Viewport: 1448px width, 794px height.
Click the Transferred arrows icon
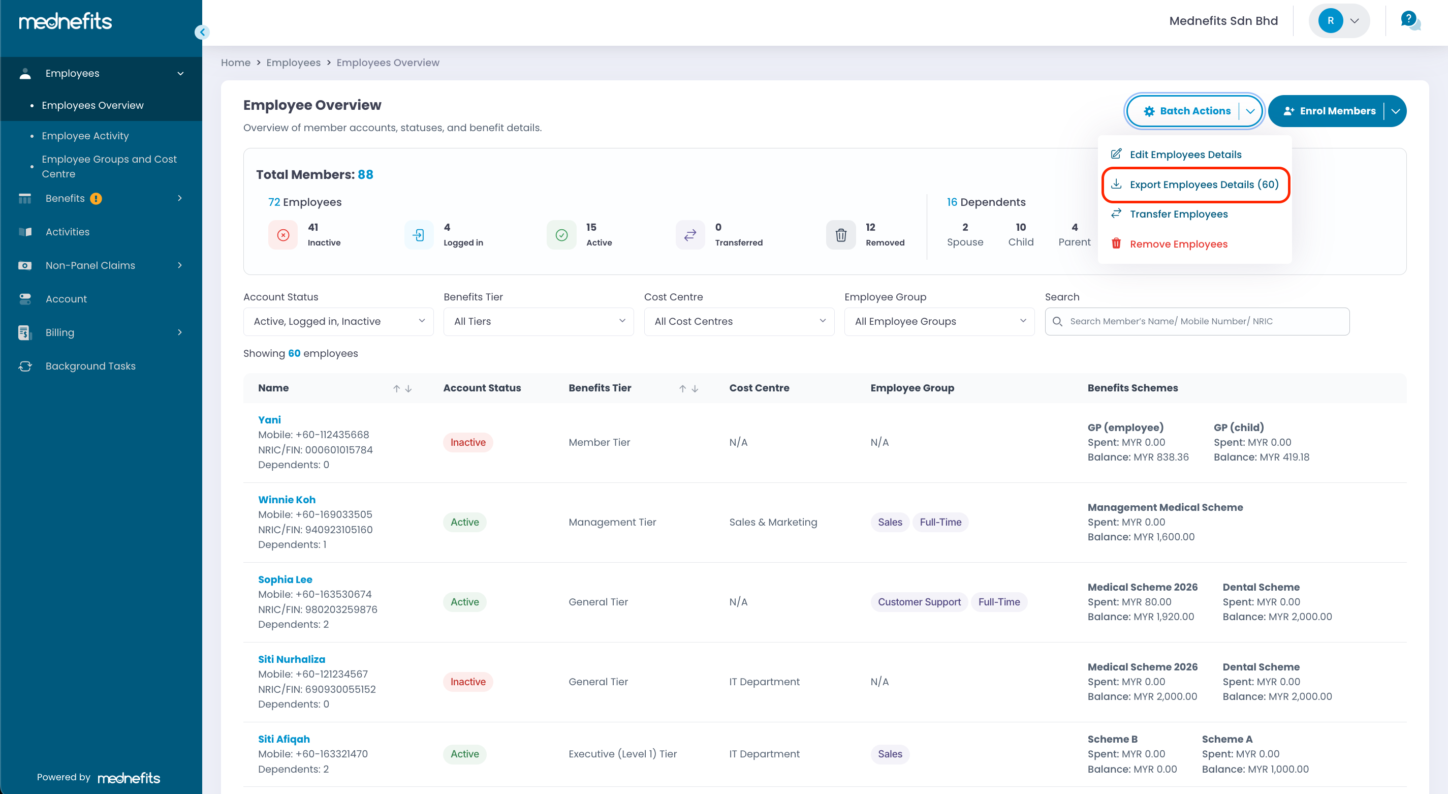pyautogui.click(x=690, y=235)
